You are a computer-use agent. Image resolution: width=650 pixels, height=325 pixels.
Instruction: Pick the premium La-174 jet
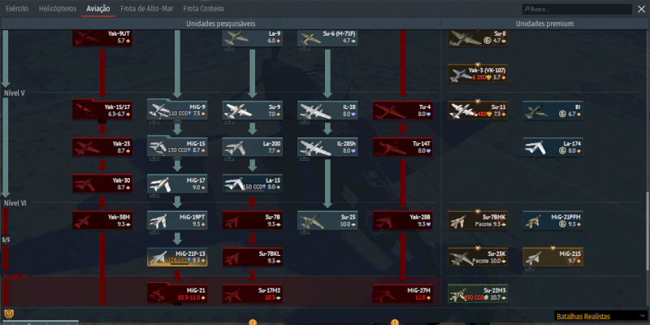click(x=553, y=147)
